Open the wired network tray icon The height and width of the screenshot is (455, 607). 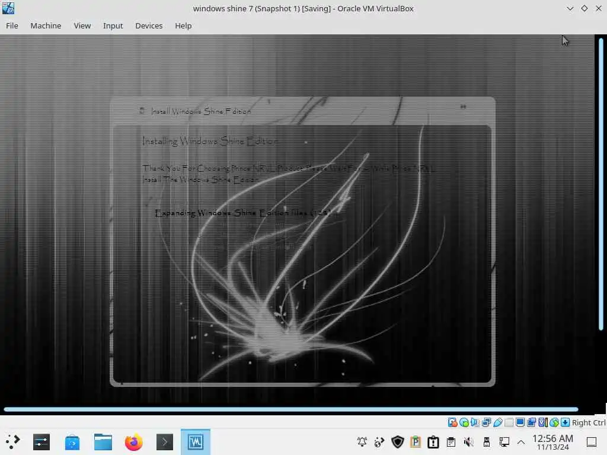tap(504, 442)
